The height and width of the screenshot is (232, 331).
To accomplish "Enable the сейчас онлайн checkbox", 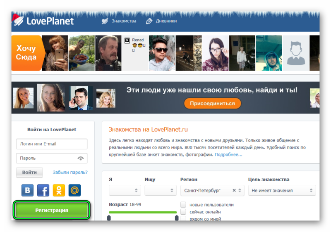I will [x=183, y=212].
